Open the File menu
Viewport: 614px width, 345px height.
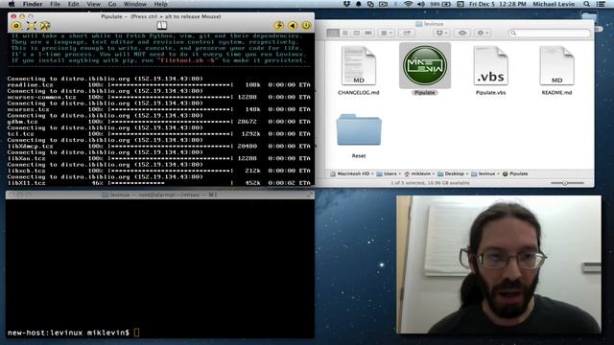[x=56, y=4]
